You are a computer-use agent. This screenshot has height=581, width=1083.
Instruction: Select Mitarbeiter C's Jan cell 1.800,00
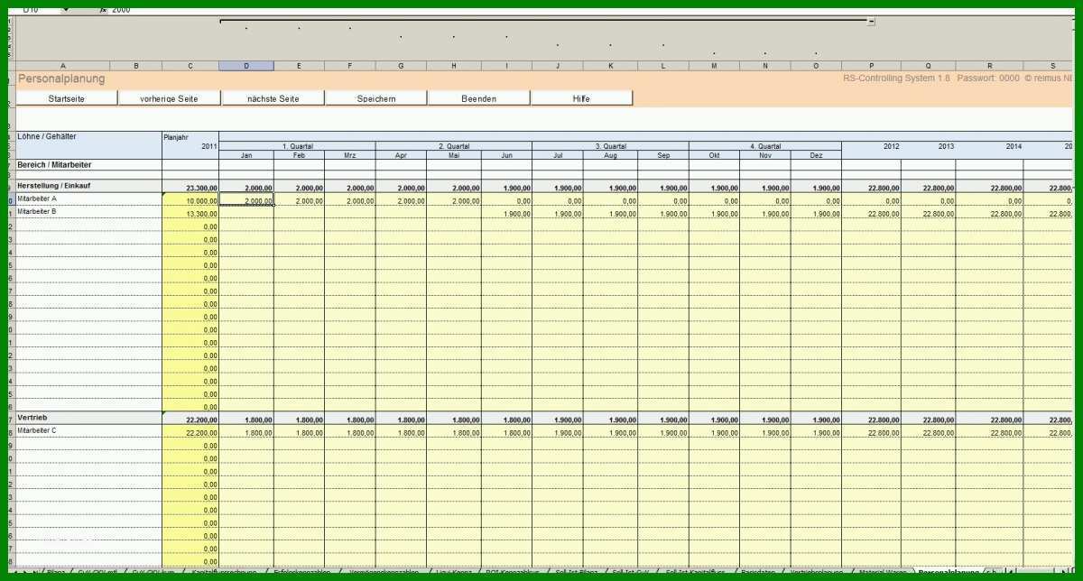pyautogui.click(x=246, y=433)
